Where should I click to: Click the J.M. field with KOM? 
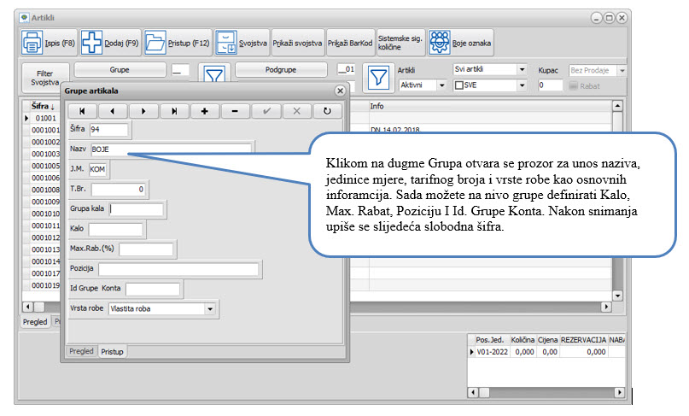[x=97, y=169]
